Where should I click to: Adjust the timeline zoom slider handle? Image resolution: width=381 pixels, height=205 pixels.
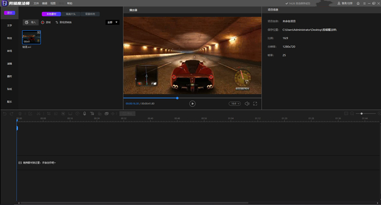pos(362,113)
